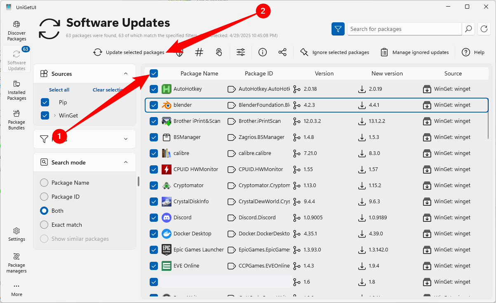The height and width of the screenshot is (303, 496).
Task: Open Installed Packages section
Action: point(16,90)
